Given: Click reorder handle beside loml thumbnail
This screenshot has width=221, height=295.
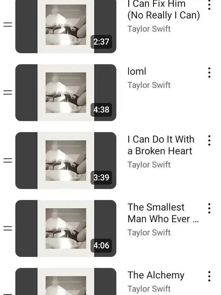Looking at the screenshot, I should click(x=8, y=92).
